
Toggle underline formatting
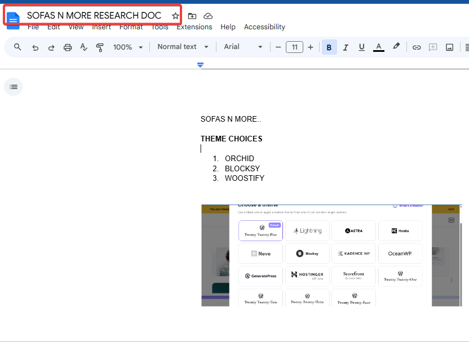point(362,47)
